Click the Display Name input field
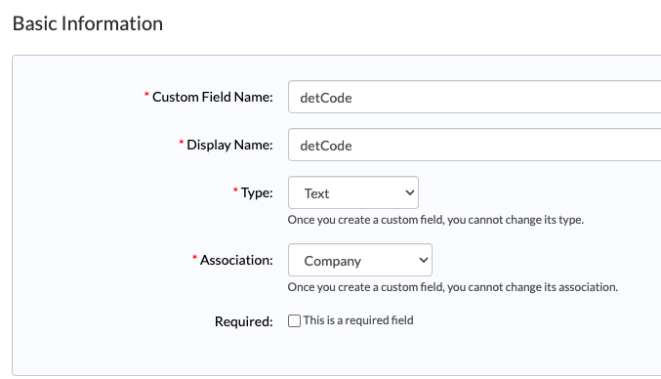The image size is (661, 379). [x=475, y=145]
